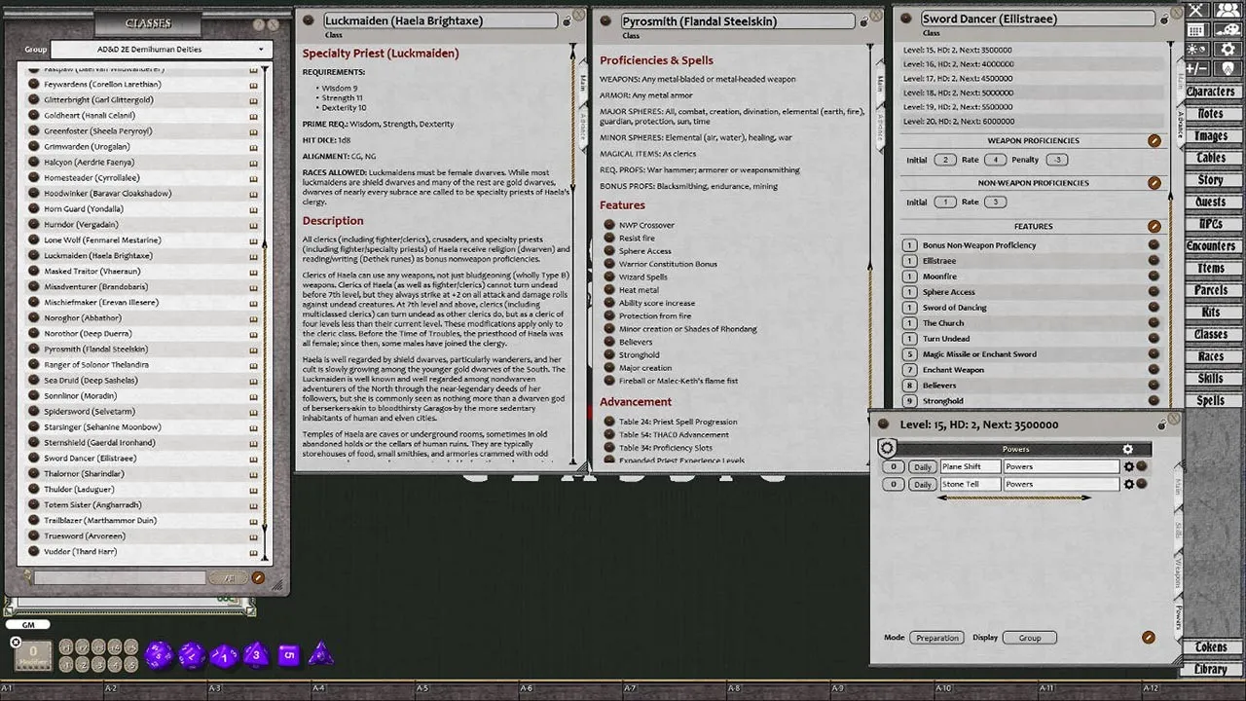Screen dimensions: 1246x701
Task: Toggle the lock on the Level 15 window
Action: [1161, 424]
